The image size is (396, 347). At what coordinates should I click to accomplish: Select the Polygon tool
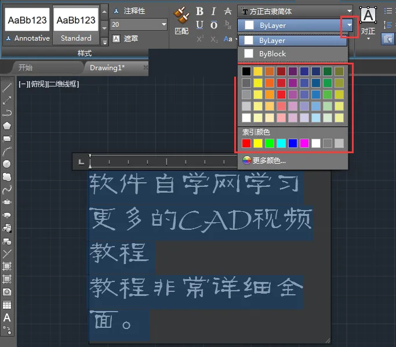[7, 125]
